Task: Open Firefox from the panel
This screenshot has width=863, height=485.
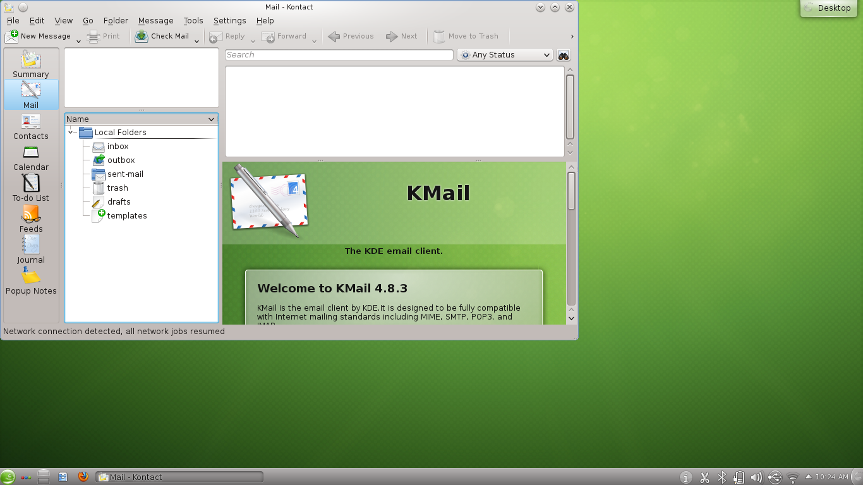Action: click(83, 477)
